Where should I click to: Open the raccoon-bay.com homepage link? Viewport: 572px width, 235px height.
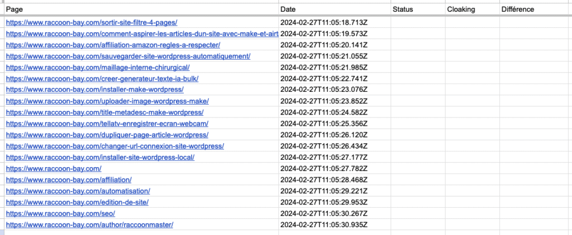pos(54,169)
